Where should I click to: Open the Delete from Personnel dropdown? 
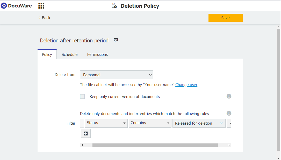tap(116, 75)
